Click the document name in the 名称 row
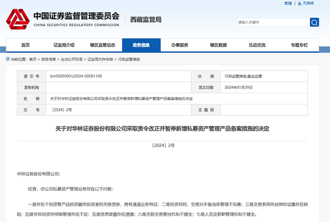 121,99
